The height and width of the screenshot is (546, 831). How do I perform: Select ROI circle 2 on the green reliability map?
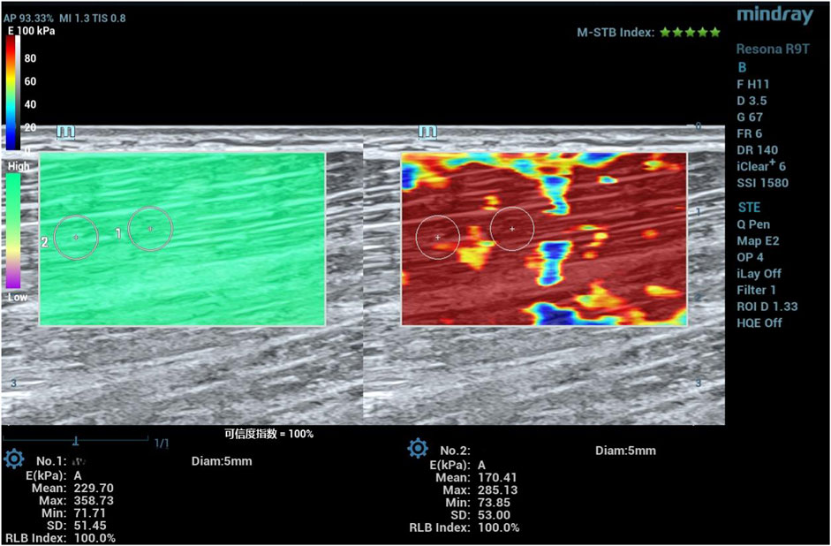pos(76,237)
